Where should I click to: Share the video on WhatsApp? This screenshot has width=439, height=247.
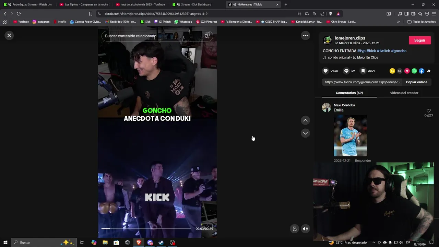(414, 71)
